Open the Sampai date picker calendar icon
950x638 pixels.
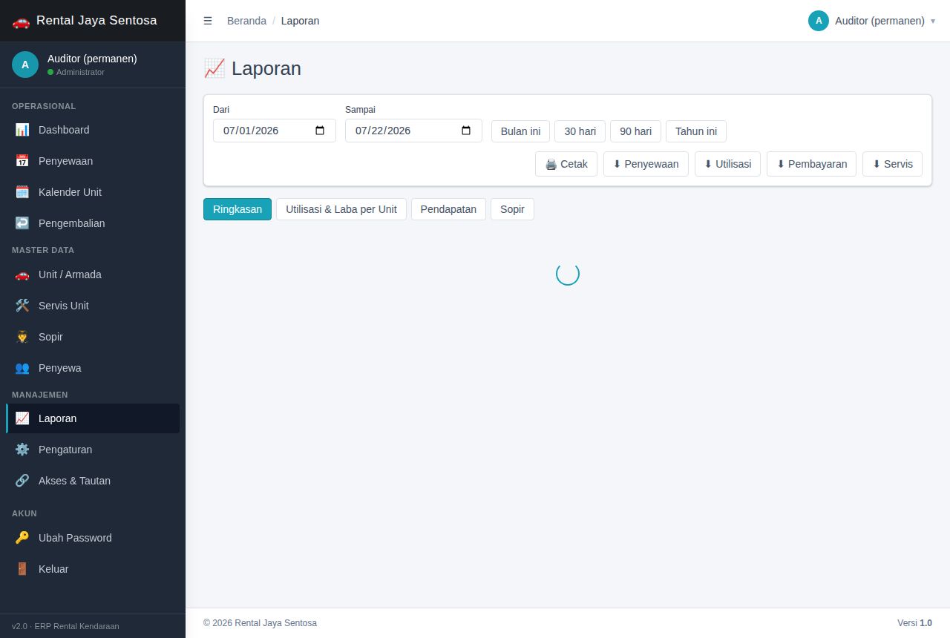[466, 131]
